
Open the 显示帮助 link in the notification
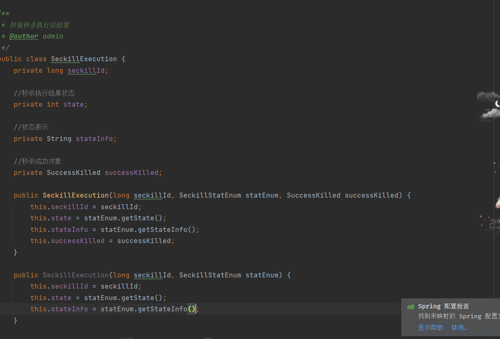pos(430,327)
